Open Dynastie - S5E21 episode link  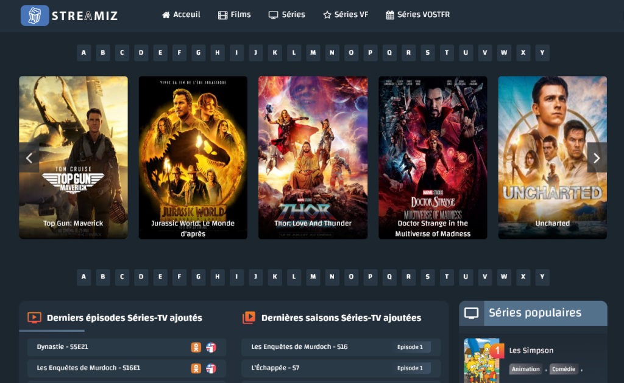63,347
